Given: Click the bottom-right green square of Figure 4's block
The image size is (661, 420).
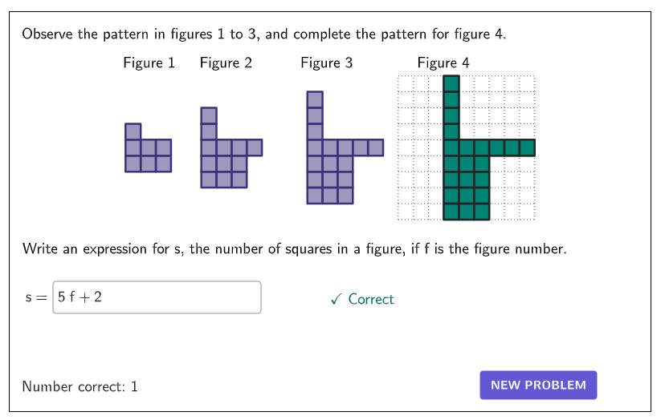Looking at the screenshot, I should pos(481,212).
